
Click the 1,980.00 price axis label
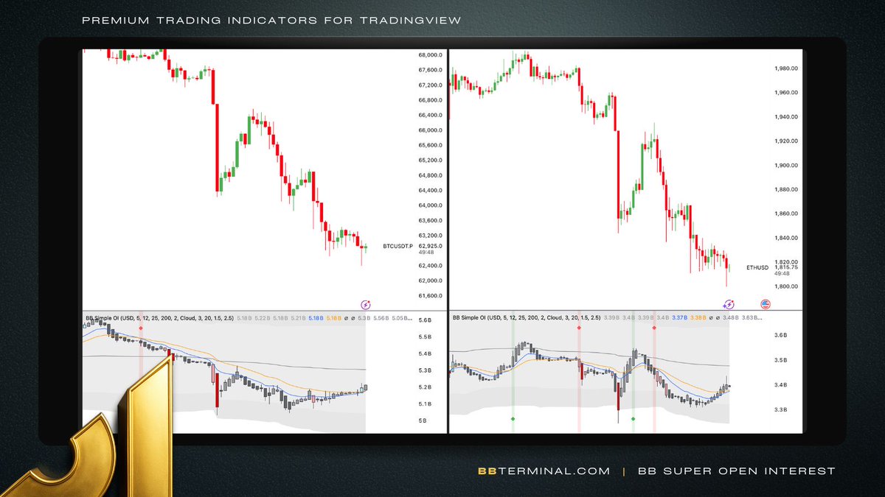tap(785, 68)
